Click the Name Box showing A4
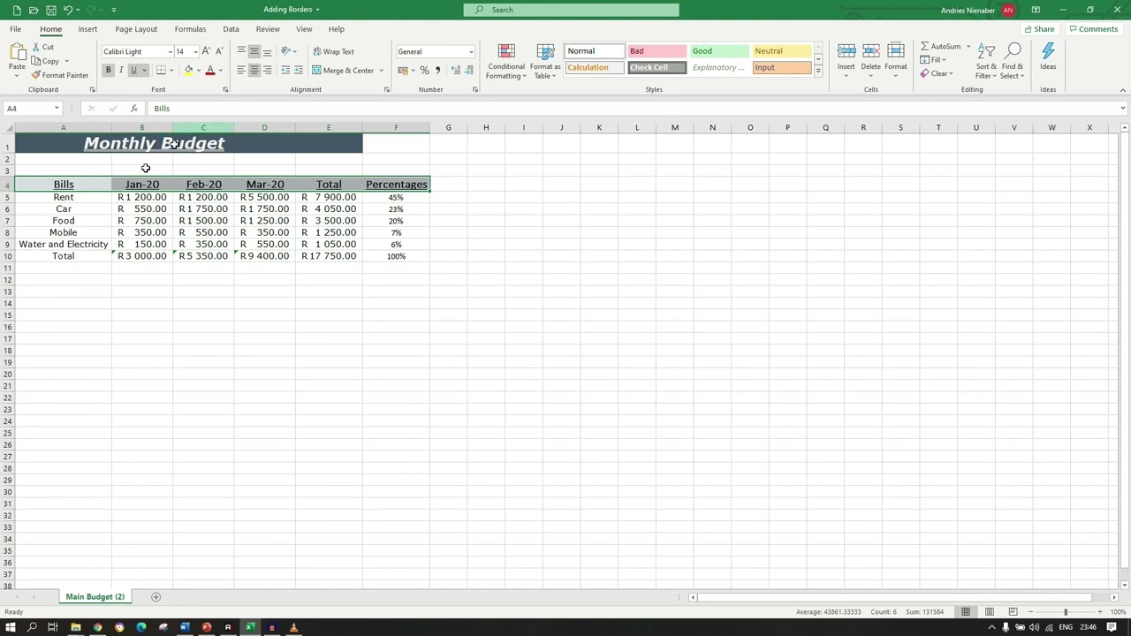The height and width of the screenshot is (636, 1131). point(28,109)
